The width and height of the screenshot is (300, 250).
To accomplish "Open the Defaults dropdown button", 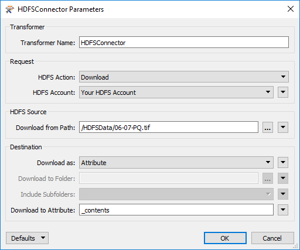I will tap(27, 238).
